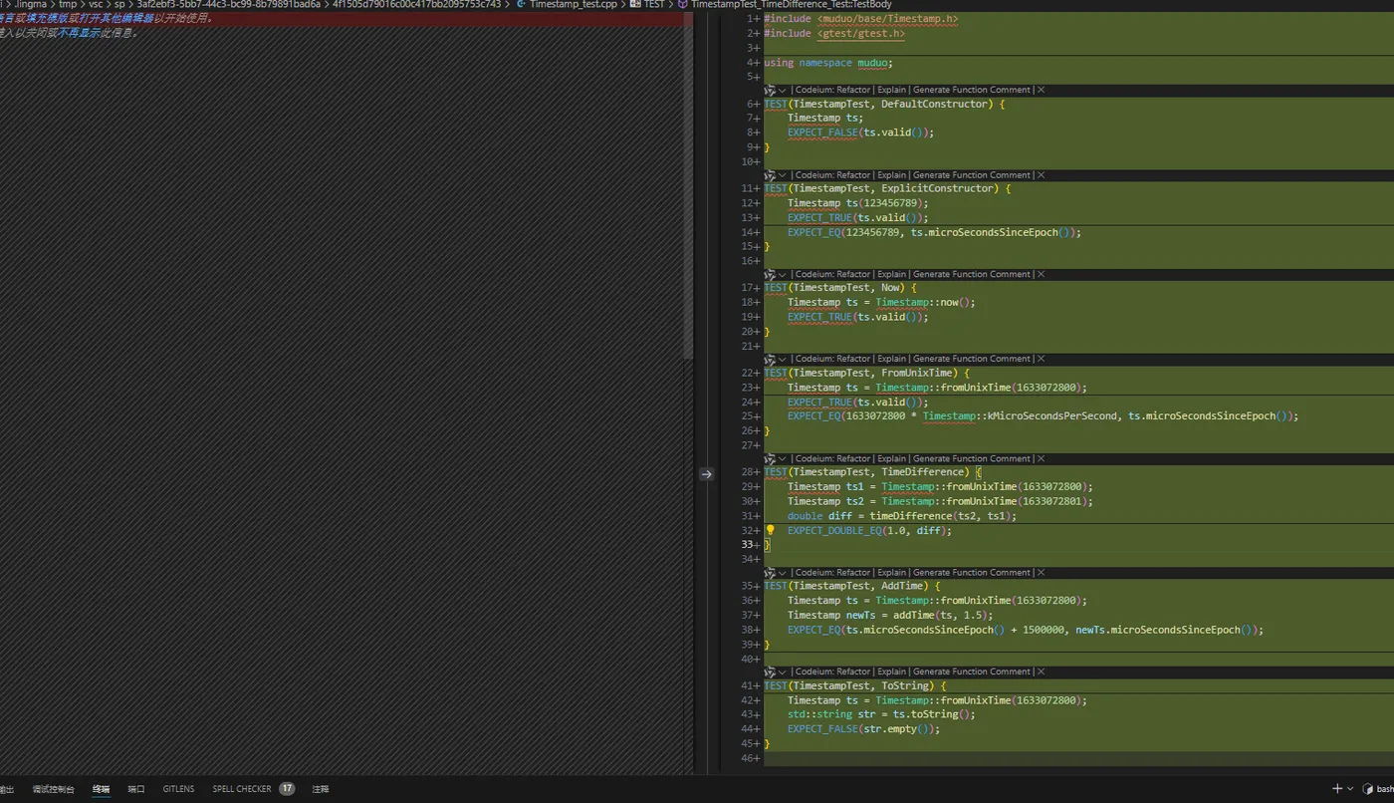Expand Codeium chevron above AddTime test
1394x803 pixels.
(x=783, y=572)
